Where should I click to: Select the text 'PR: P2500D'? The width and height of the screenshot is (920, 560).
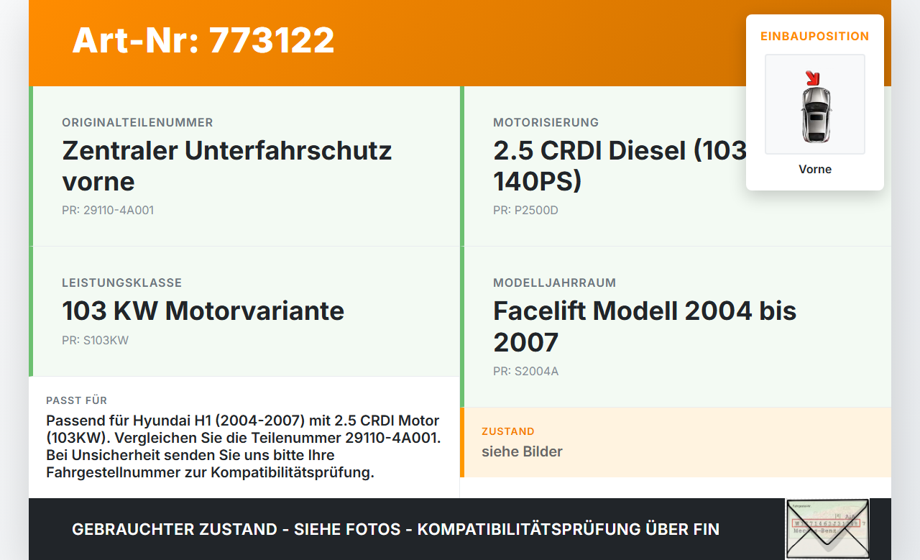[525, 211]
